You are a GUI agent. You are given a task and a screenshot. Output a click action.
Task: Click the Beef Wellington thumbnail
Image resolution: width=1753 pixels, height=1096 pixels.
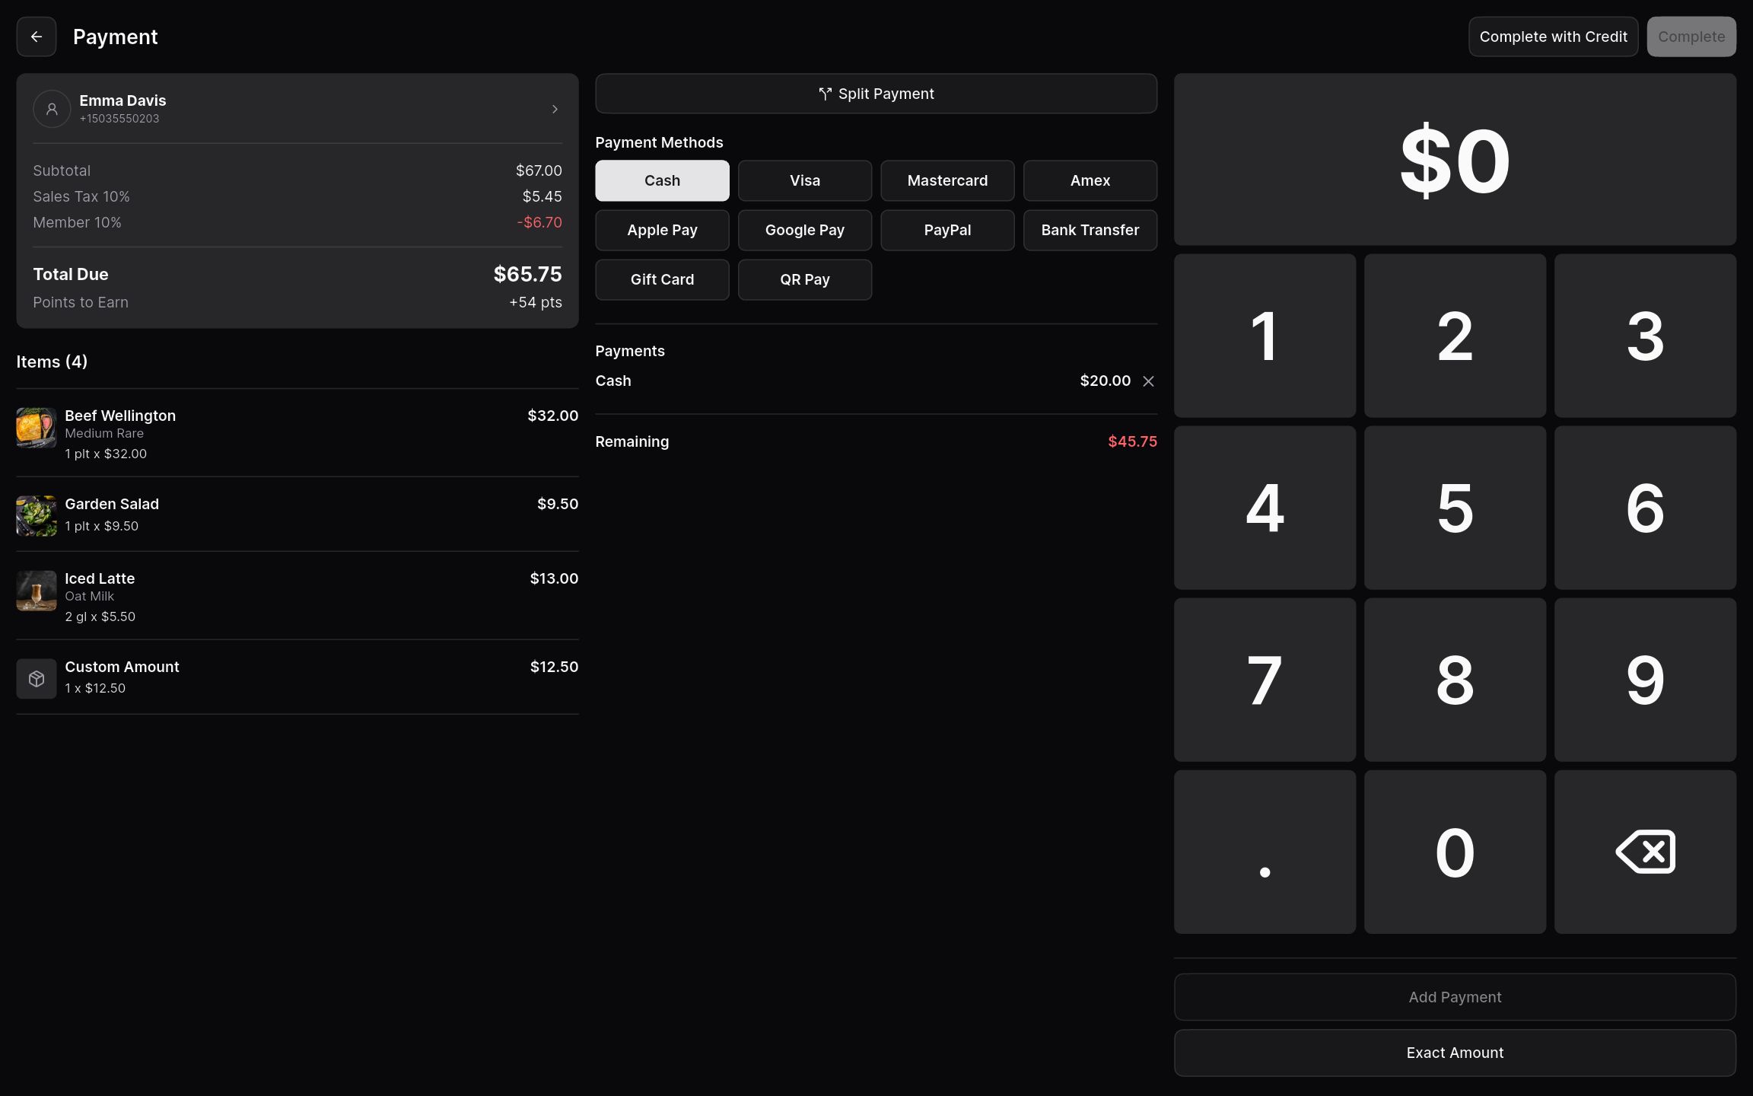(37, 427)
